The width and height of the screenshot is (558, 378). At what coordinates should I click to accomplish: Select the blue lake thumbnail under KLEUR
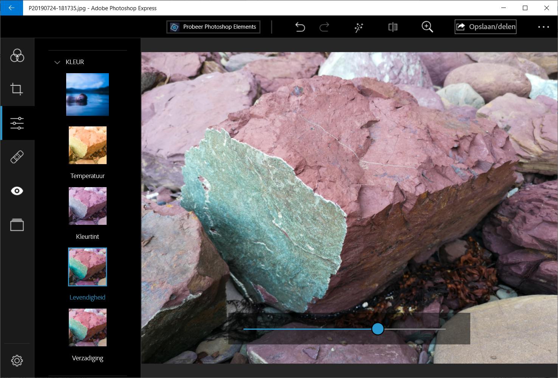(x=87, y=94)
